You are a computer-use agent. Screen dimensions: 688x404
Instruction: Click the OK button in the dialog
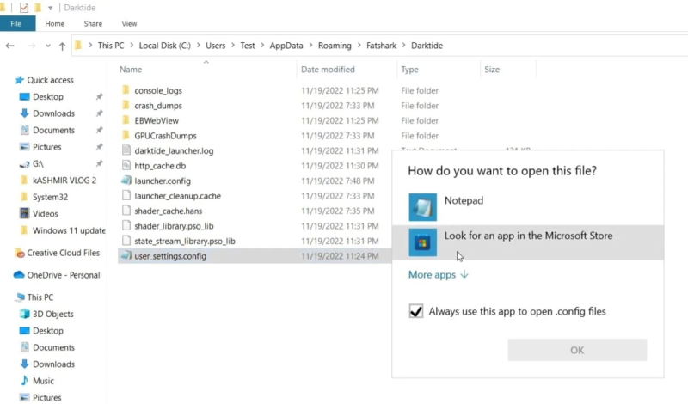pos(577,350)
